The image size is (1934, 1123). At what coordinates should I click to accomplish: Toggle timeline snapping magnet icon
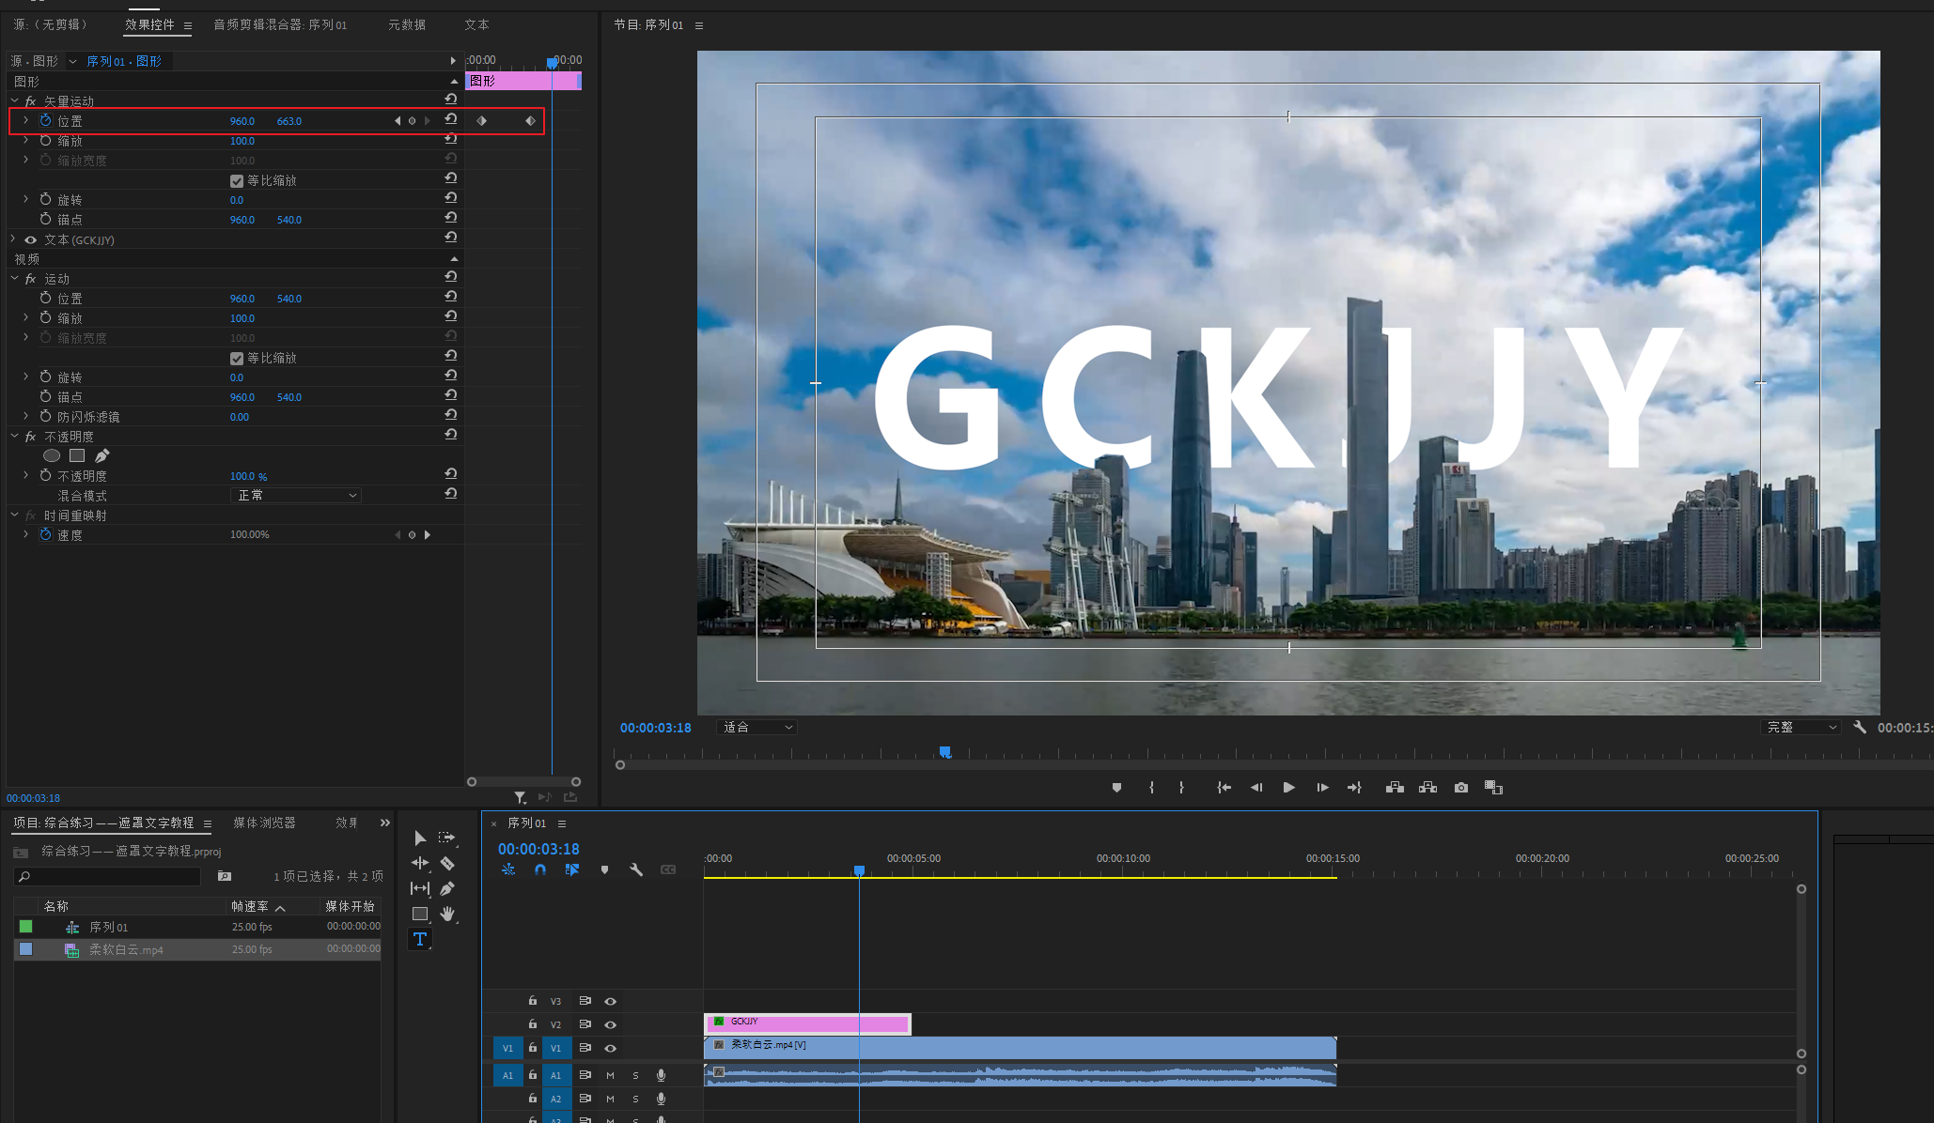pos(540,869)
